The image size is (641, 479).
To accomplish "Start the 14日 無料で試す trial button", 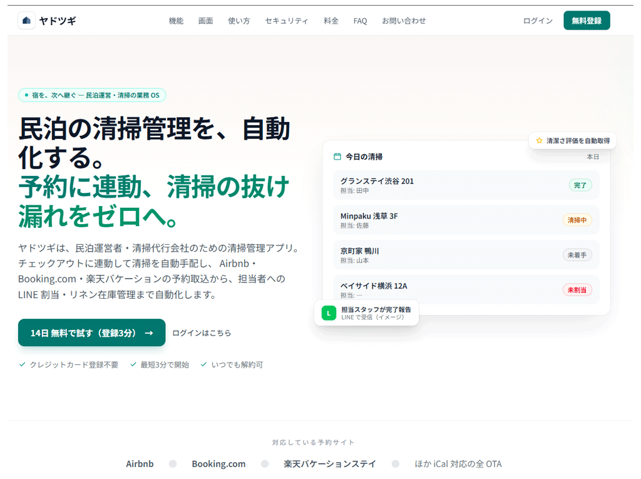I will 91,332.
